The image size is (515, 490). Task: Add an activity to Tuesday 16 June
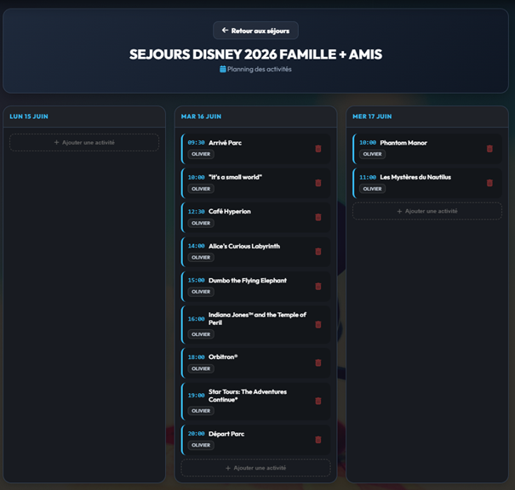point(255,468)
